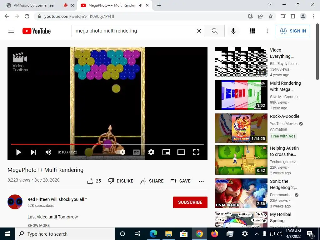The width and height of the screenshot is (320, 240).
Task: Expand description with SHOW MORE
Action: [38, 226]
